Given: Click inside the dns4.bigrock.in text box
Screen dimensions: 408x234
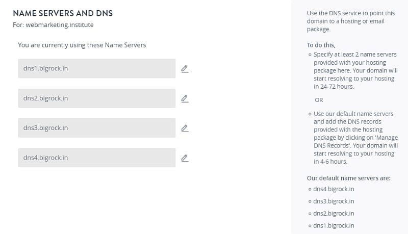Looking at the screenshot, I should pyautogui.click(x=96, y=158).
